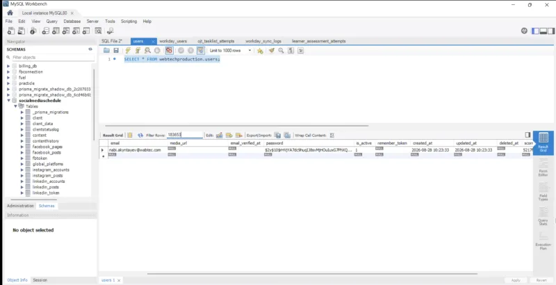This screenshot has width=556, height=285.
Task: Click the results horizontal scrollbar
Action: tap(312, 274)
